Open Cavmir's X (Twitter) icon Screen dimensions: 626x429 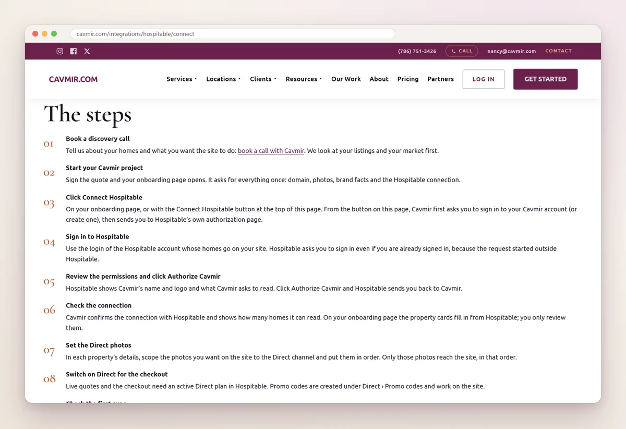click(x=87, y=51)
